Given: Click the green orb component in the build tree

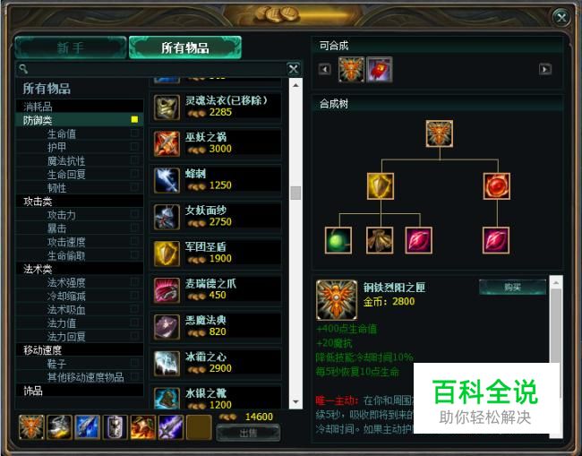Looking at the screenshot, I should pos(338,240).
